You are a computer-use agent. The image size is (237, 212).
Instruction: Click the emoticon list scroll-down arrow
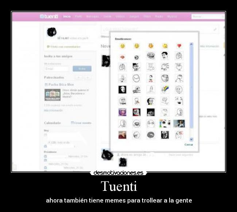[191, 139]
